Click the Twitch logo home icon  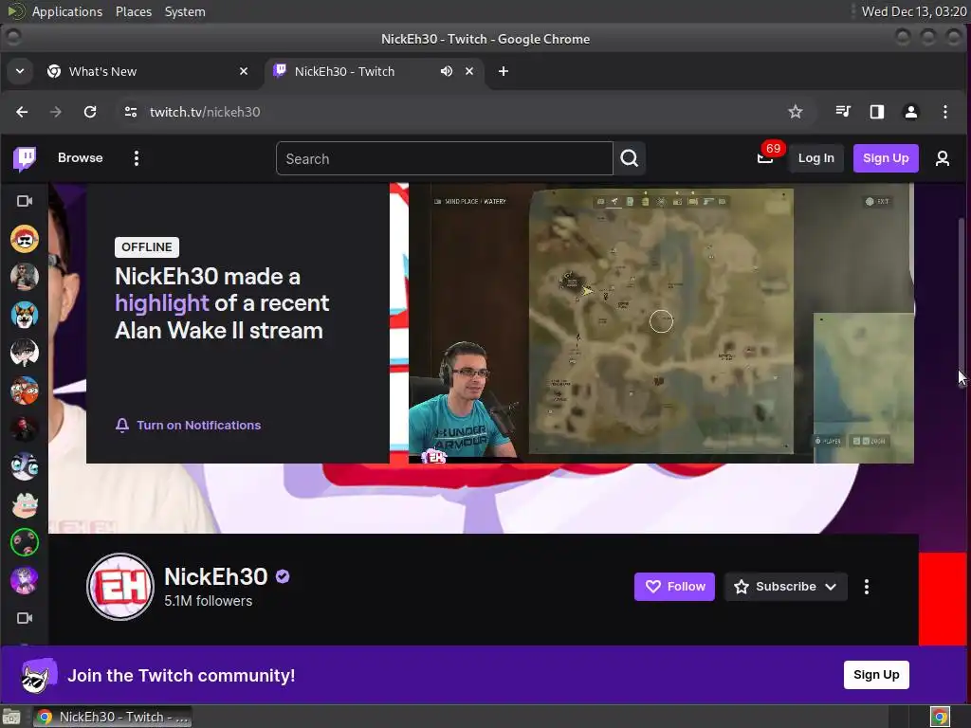[x=25, y=158]
